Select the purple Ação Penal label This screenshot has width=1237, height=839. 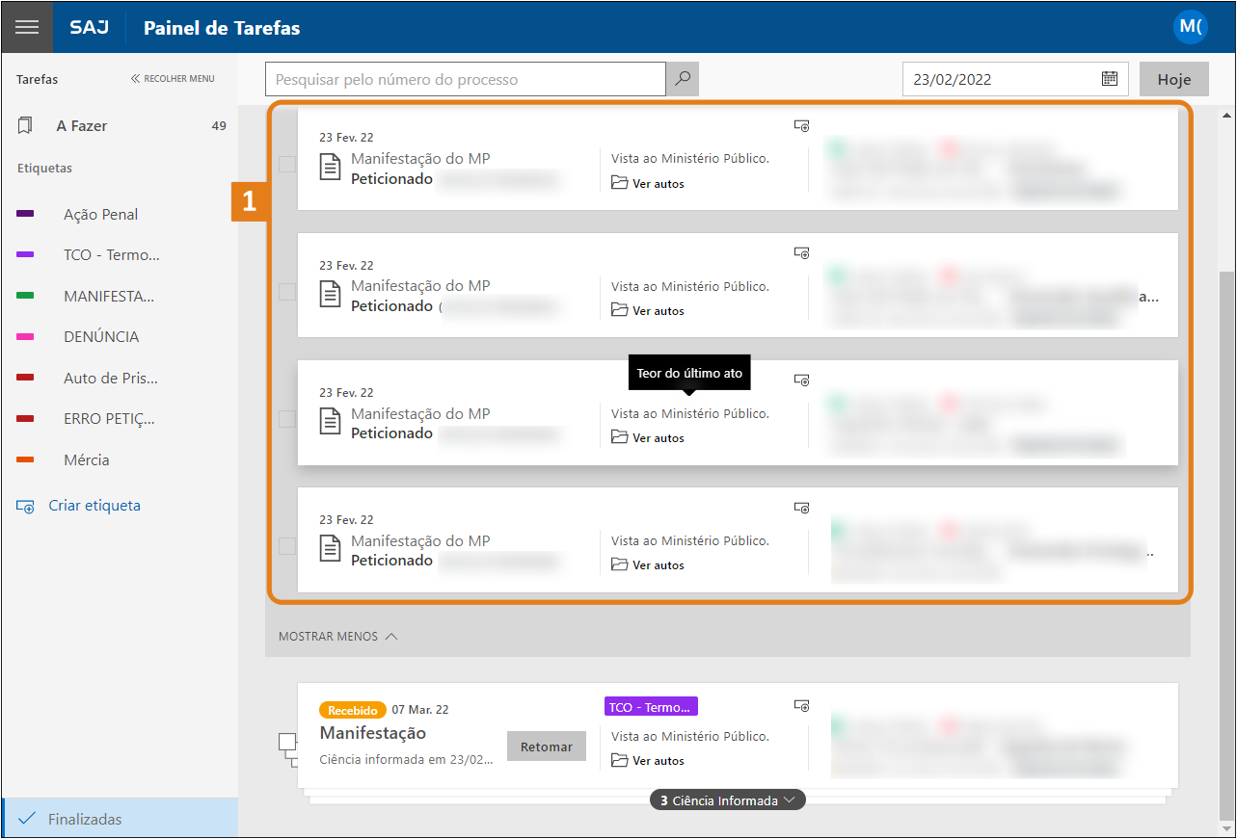(x=100, y=215)
